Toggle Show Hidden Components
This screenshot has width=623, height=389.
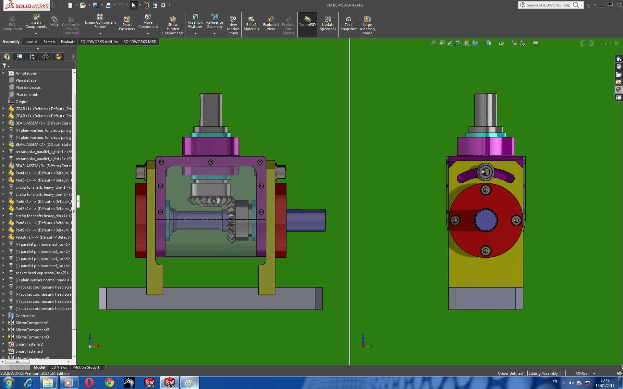click(x=173, y=25)
